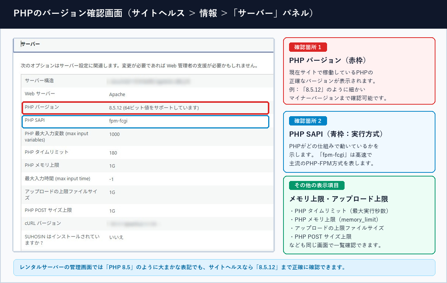447x283 pixels.
Task: Select the サーバー構造 row label
Action: pos(39,80)
